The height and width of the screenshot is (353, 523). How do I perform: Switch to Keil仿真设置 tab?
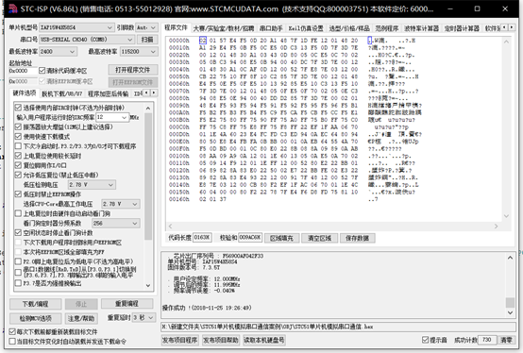306,28
